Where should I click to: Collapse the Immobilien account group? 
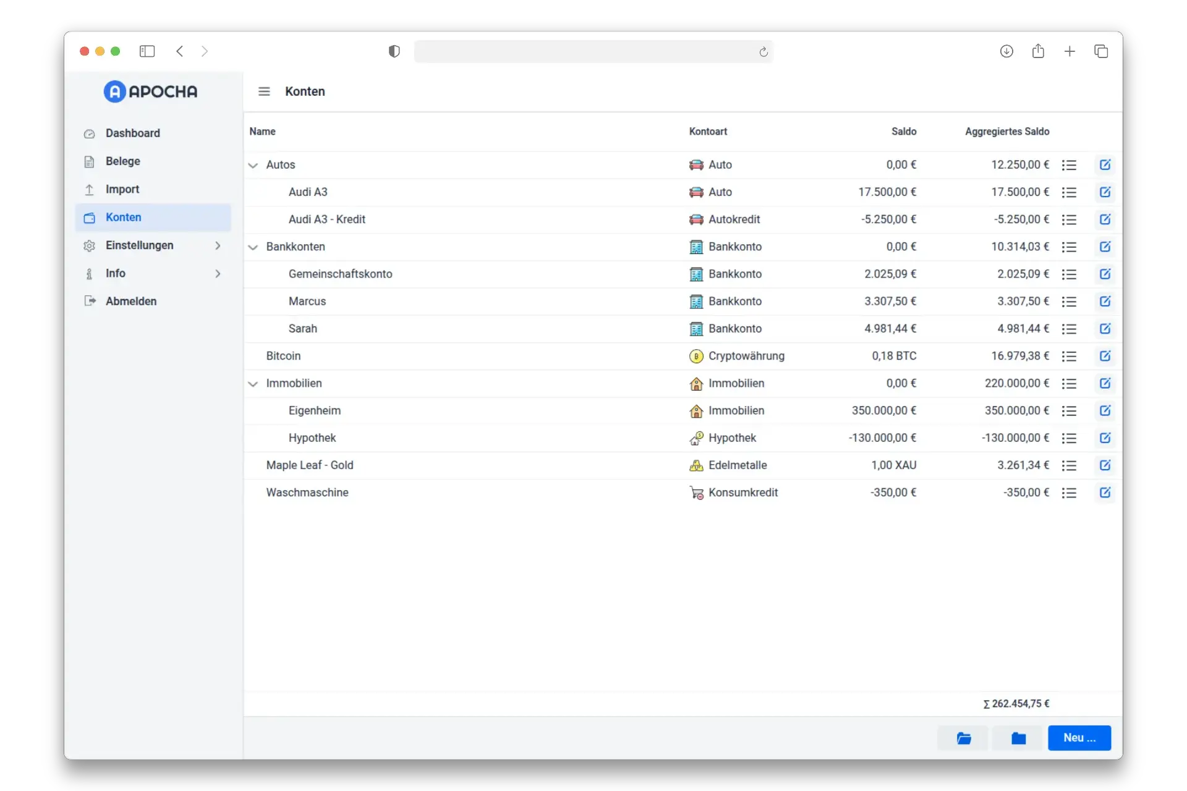(253, 384)
